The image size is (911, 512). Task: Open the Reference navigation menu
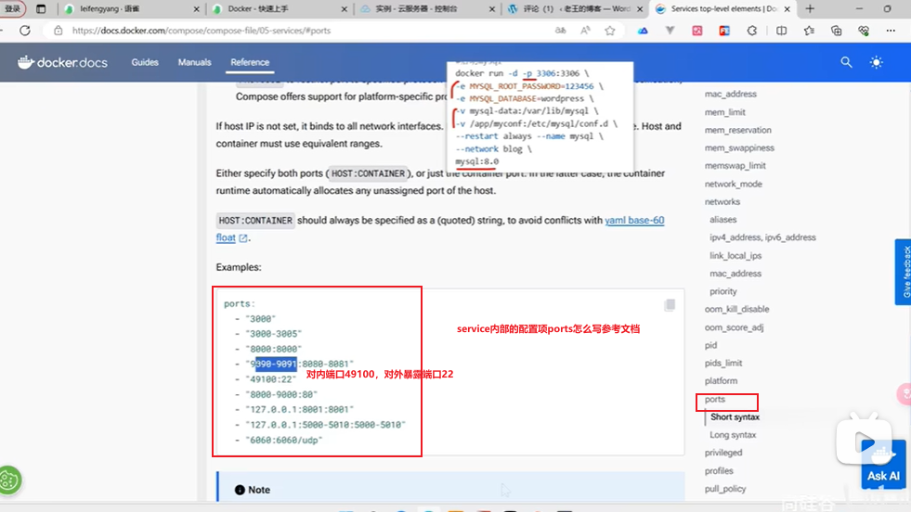(x=250, y=62)
